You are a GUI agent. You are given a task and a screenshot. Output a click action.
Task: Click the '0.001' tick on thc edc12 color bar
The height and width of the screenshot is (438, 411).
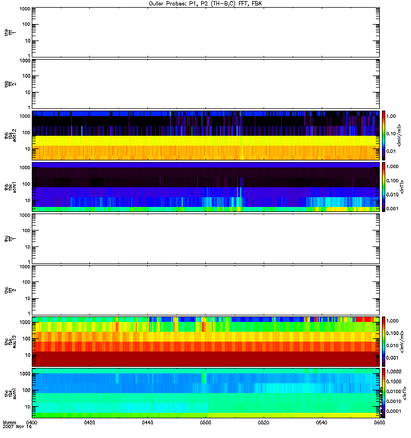click(392, 358)
